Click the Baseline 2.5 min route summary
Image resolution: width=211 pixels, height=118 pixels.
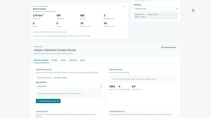pyautogui.click(x=147, y=15)
